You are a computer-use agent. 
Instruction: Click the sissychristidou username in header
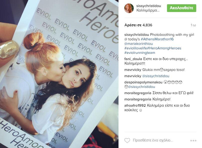(x=148, y=6)
